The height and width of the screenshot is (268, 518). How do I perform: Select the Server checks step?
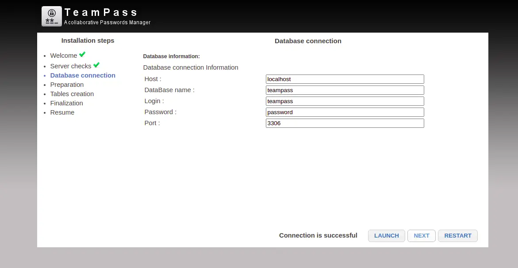pos(71,66)
